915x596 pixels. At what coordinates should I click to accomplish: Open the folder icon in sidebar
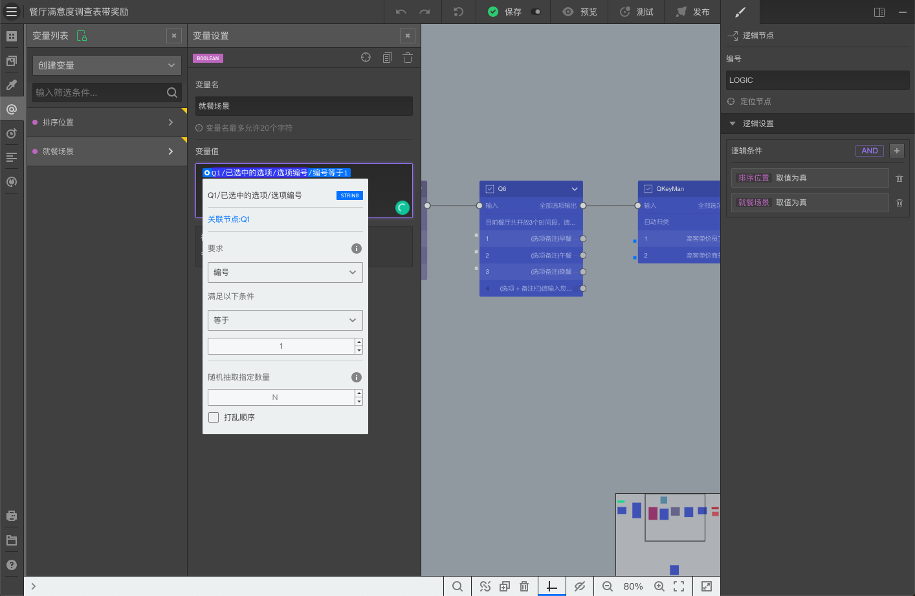(x=12, y=540)
